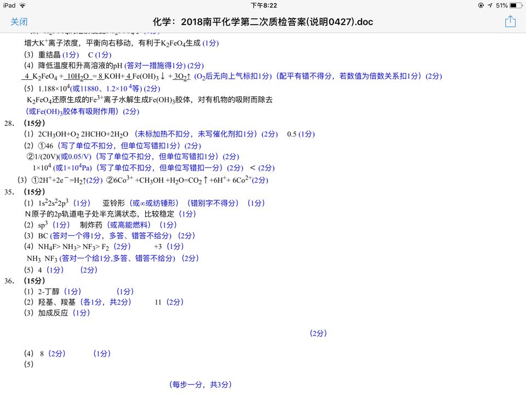Screen dimensions: 526x394
Task: Tap the 1s22s22p3 electron configuration answer
Action: 53,203
